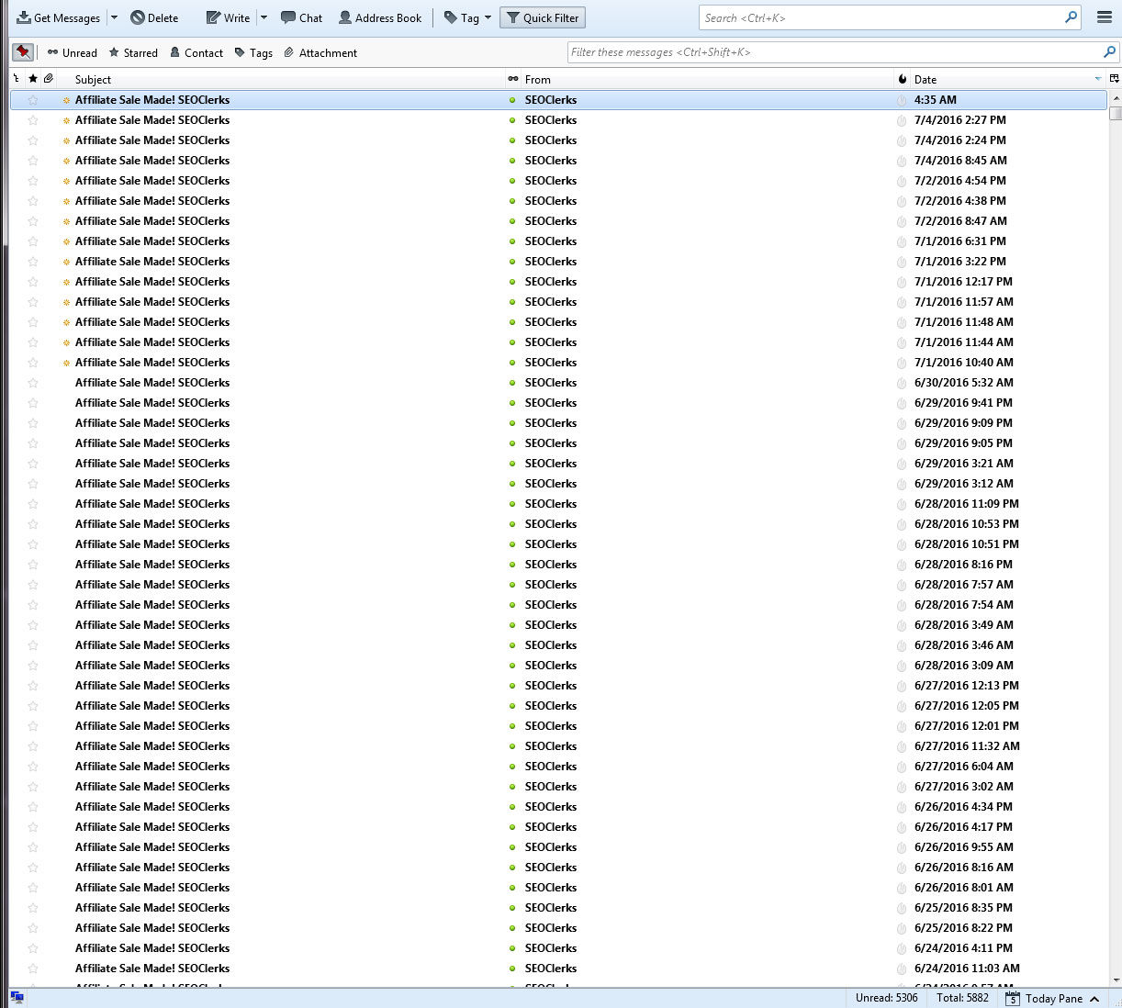Open Chat from the toolbar
The image size is (1122, 1008).
coord(302,17)
